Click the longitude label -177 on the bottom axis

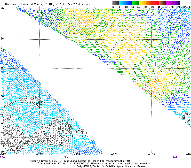39,154
